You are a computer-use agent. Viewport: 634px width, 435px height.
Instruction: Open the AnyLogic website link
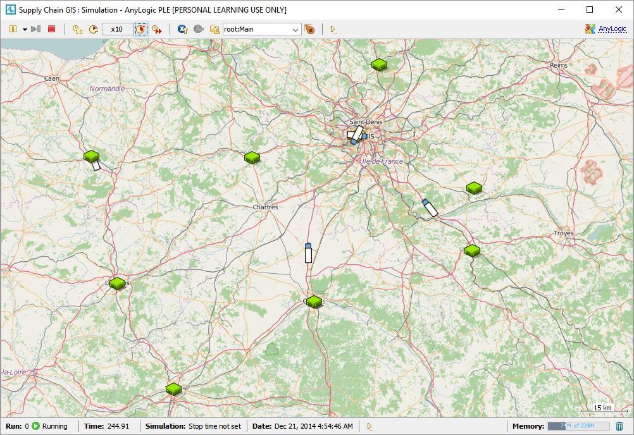tap(612, 29)
